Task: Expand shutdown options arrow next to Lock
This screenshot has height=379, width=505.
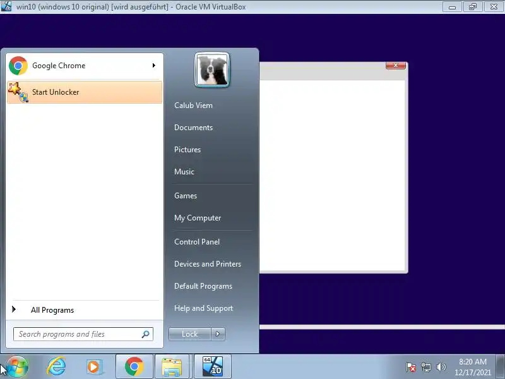Action: 218,334
